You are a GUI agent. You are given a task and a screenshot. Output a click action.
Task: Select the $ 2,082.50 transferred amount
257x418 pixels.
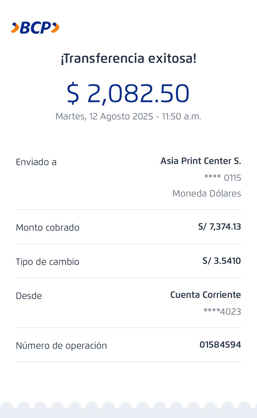pyautogui.click(x=128, y=94)
